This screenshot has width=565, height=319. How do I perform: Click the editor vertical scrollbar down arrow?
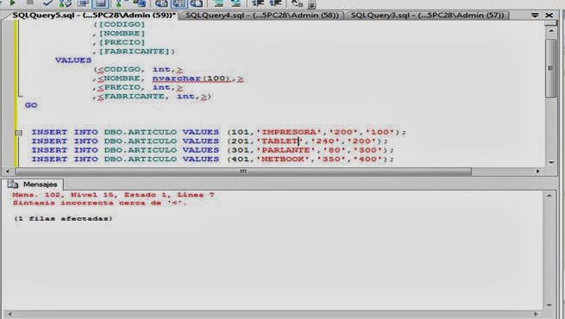pos(551,162)
